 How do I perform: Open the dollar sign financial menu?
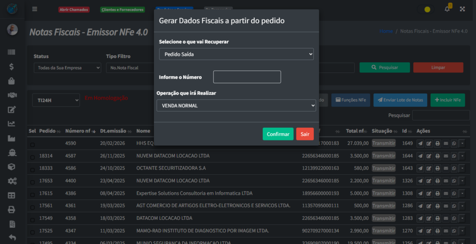tap(12, 66)
